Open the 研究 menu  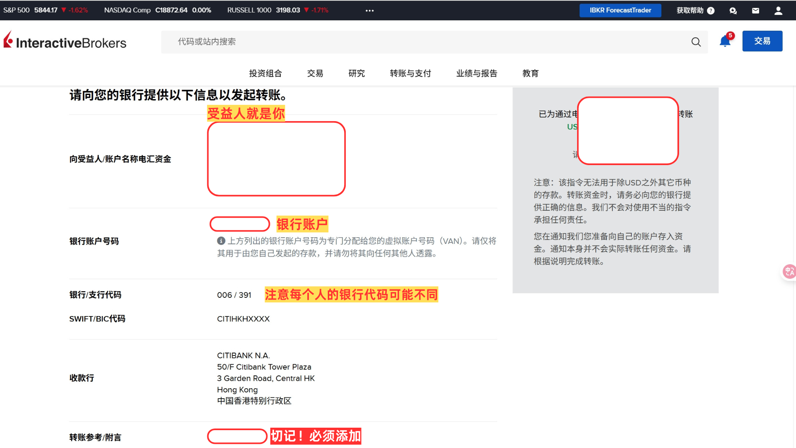point(357,73)
